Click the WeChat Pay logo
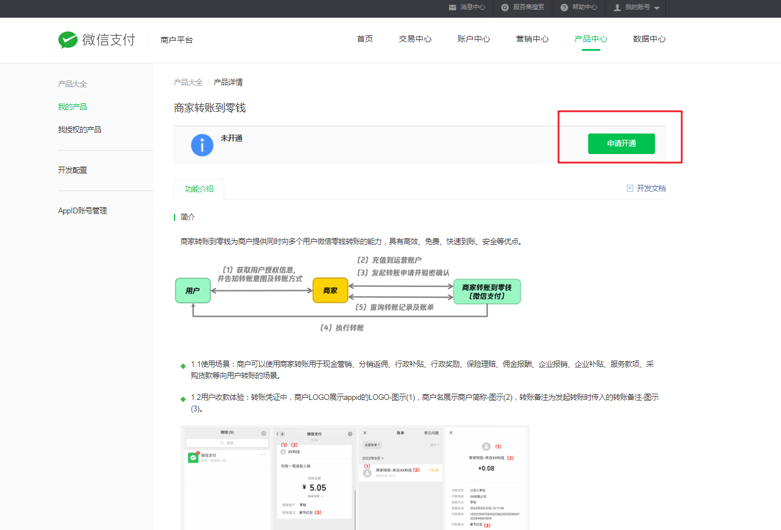Viewport: 781px width, 530px height. [96, 39]
